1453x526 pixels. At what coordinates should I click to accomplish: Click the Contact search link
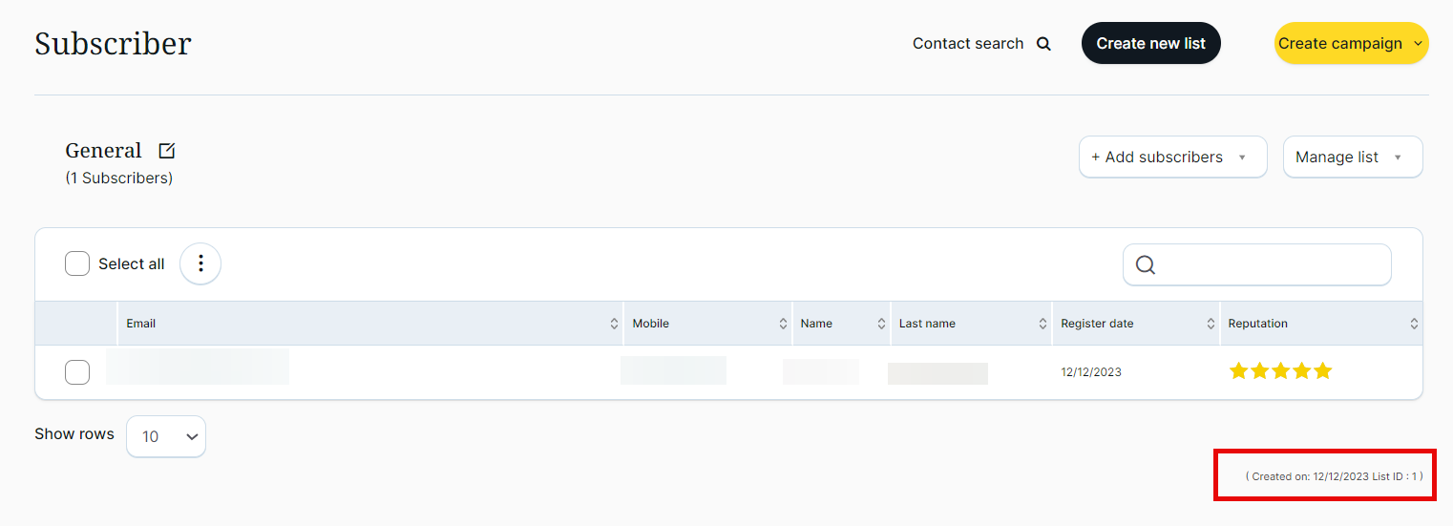click(x=967, y=44)
